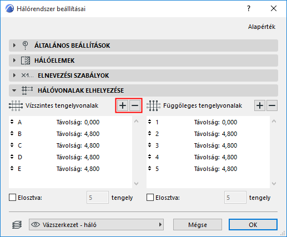
Task: Click reorder arrows for row E
Action: coord(12,168)
